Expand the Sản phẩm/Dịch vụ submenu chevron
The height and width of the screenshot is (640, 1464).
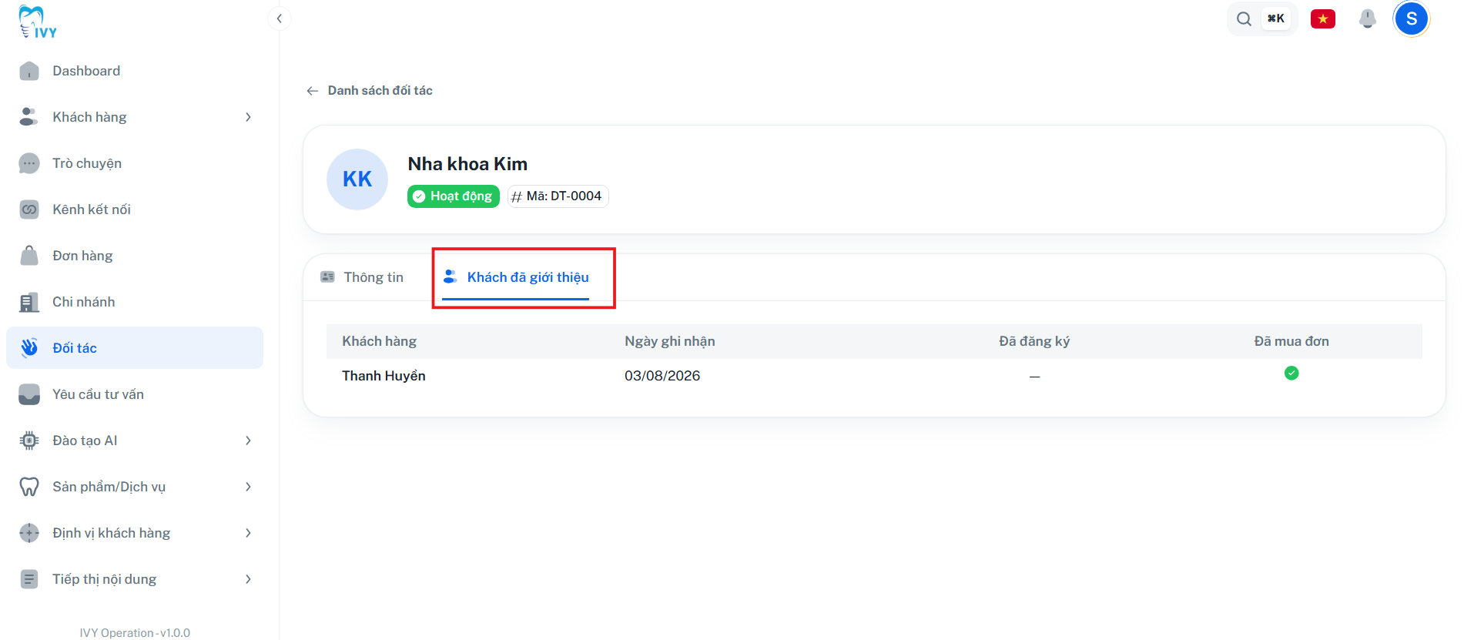(x=248, y=487)
